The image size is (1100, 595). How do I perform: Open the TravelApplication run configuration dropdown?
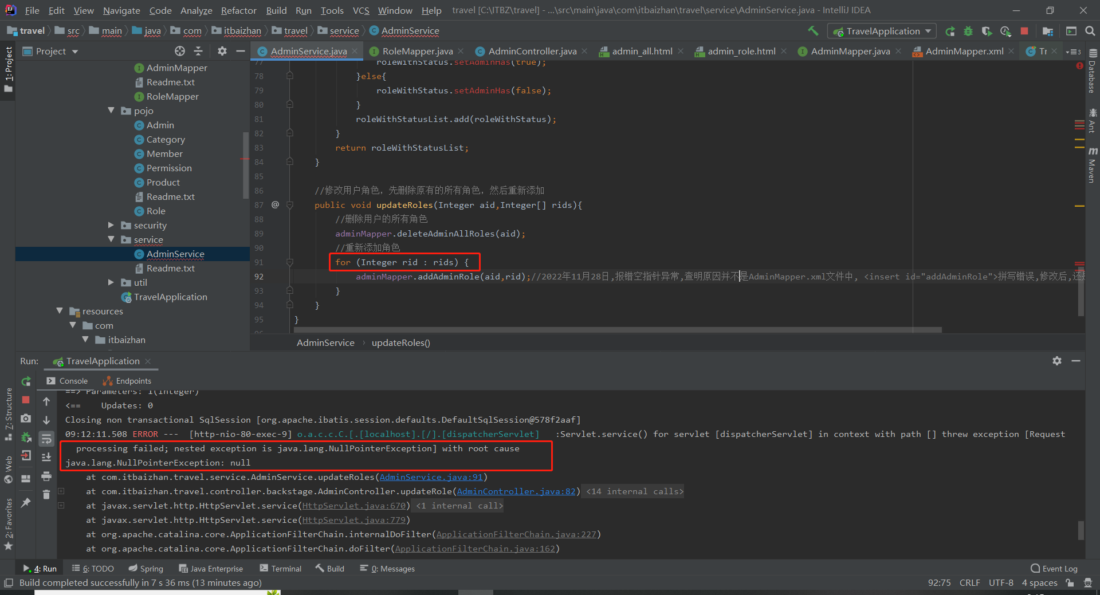click(x=882, y=31)
